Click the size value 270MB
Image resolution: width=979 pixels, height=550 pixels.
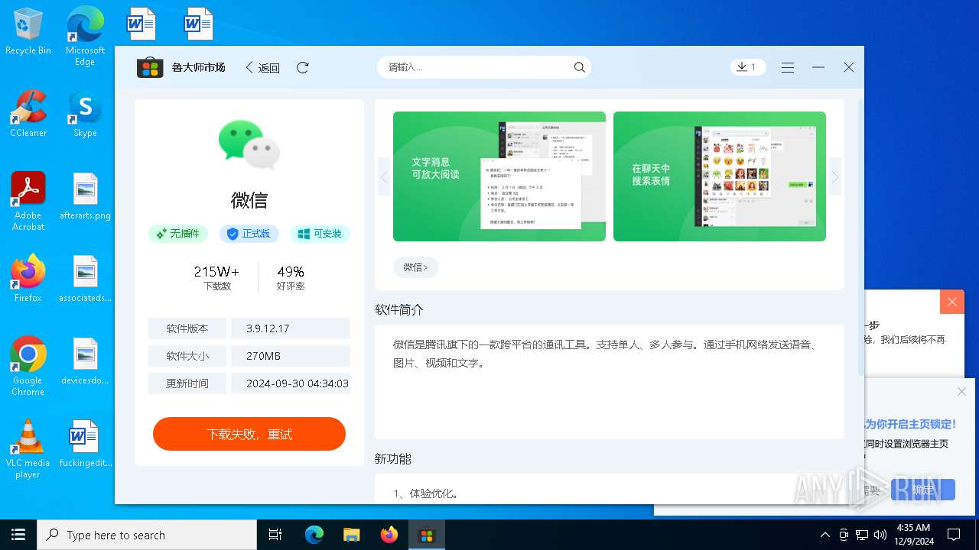pyautogui.click(x=263, y=356)
